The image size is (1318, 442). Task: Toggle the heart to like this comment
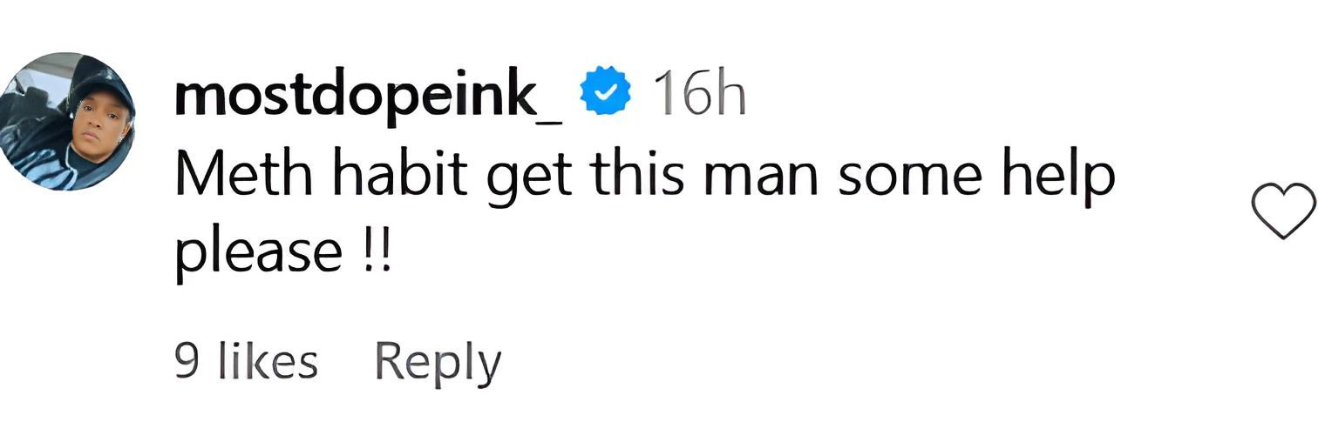click(x=1282, y=210)
